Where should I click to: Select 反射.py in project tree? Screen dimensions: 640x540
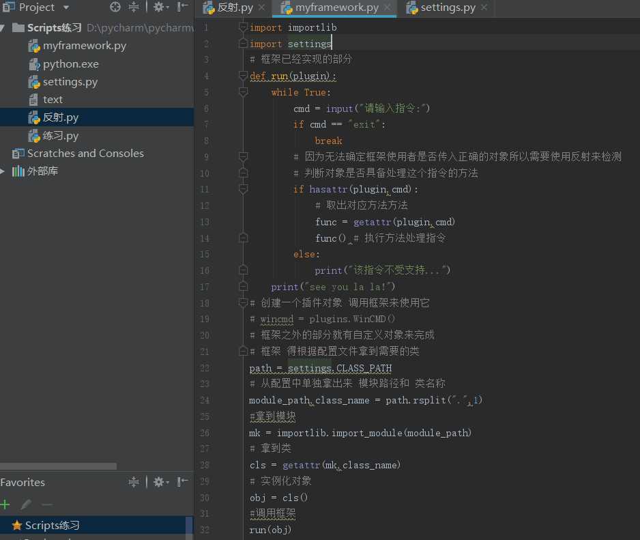click(x=97, y=117)
